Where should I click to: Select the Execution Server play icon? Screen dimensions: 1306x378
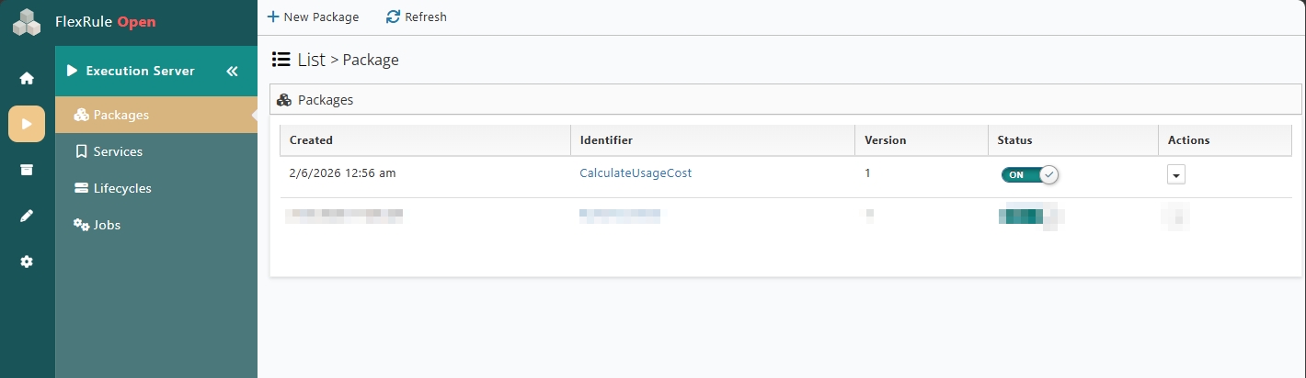tap(27, 124)
